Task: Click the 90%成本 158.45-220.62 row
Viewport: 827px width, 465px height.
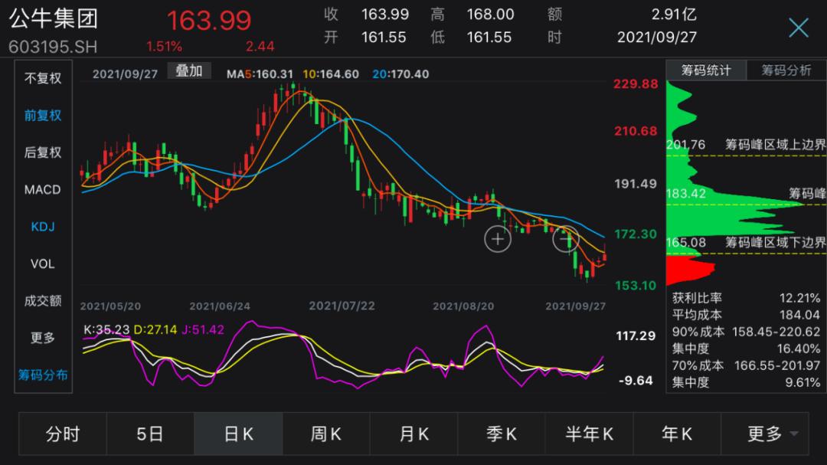Action: (746, 332)
